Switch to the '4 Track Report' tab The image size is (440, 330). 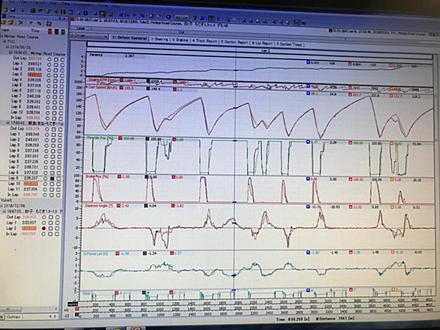point(204,41)
